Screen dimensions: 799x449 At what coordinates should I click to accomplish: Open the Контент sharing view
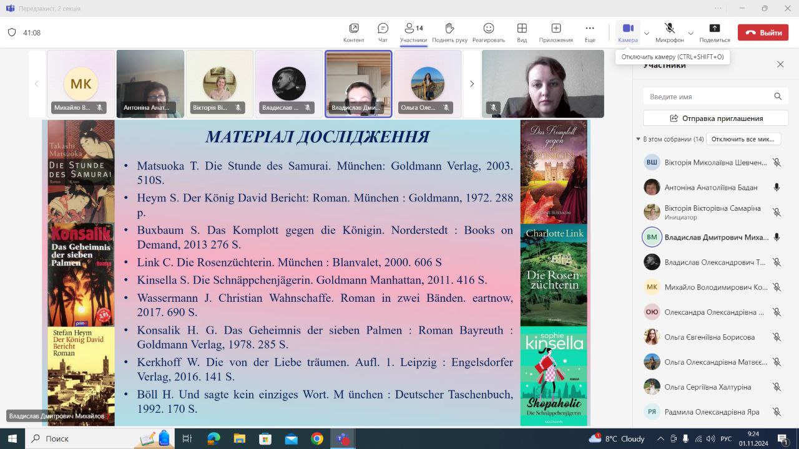[353, 32]
